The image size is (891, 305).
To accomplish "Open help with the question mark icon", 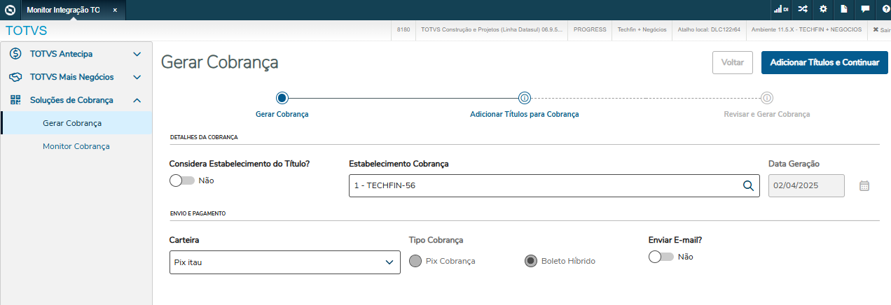I will click(x=885, y=10).
